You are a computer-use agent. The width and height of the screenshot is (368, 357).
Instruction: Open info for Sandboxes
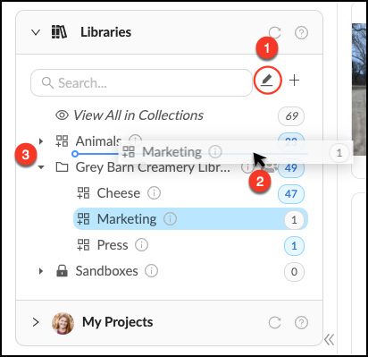151,271
